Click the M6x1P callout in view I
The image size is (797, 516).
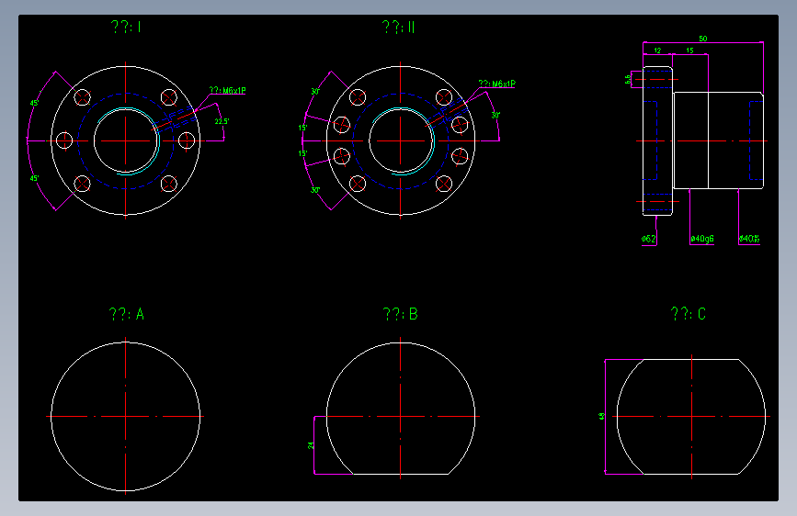pyautogui.click(x=228, y=90)
